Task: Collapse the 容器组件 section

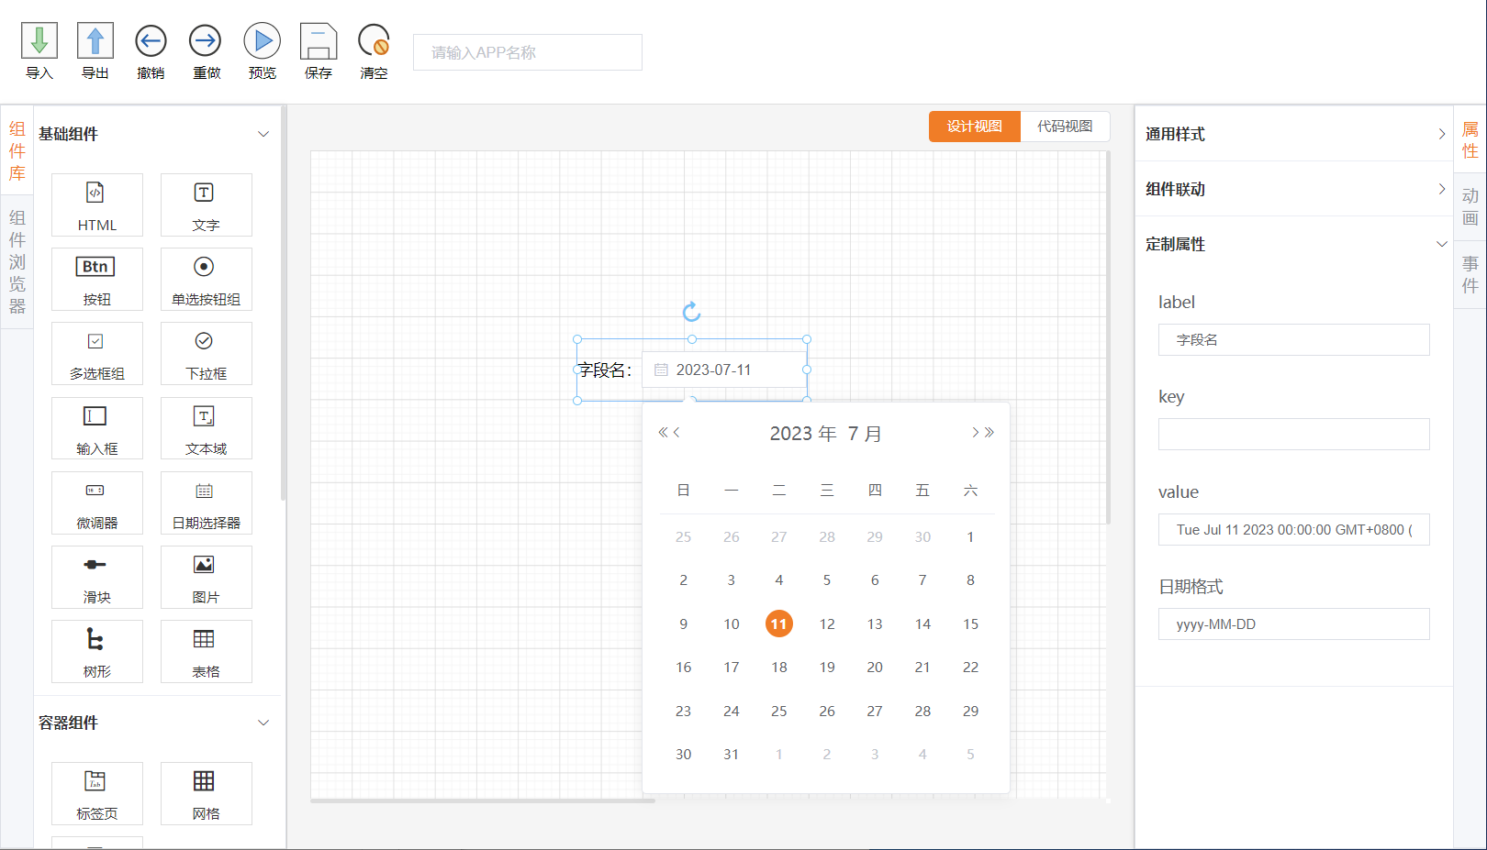Action: click(263, 723)
